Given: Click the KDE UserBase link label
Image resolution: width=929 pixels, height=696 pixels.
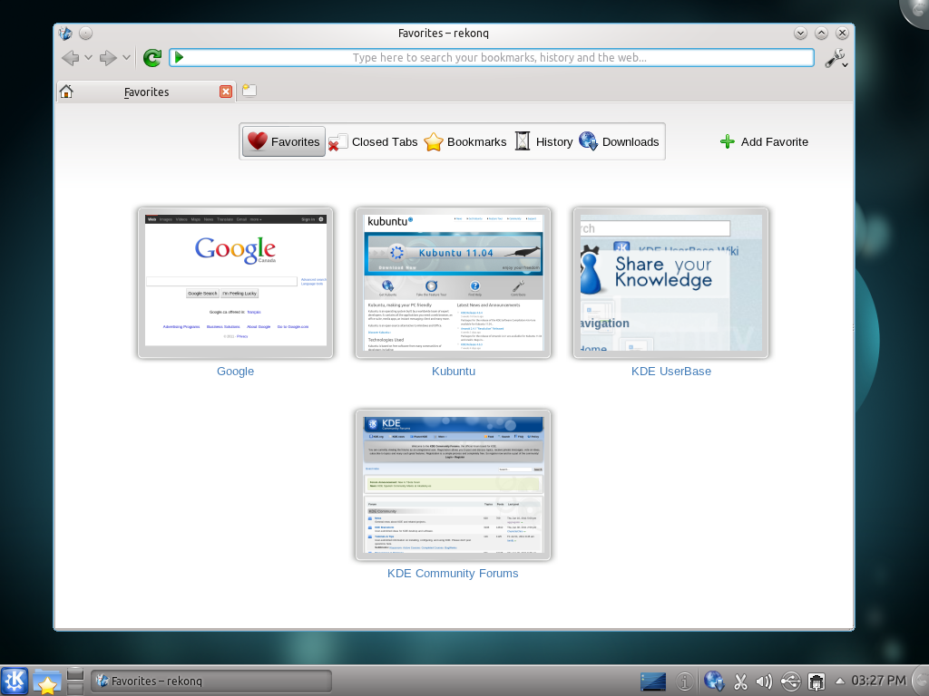Looking at the screenshot, I should [x=670, y=371].
